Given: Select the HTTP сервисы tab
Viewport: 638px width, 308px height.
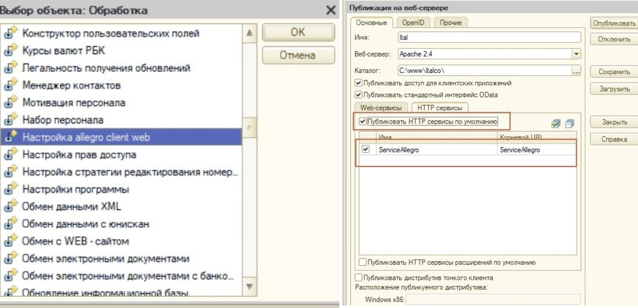Looking at the screenshot, I should (440, 108).
